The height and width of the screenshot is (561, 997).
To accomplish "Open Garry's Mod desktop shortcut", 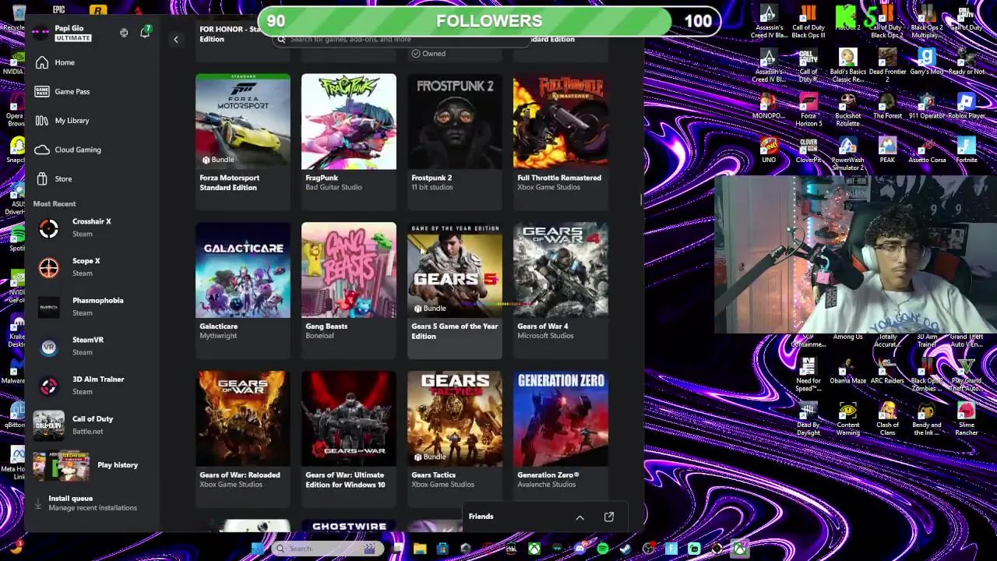I will point(927,62).
